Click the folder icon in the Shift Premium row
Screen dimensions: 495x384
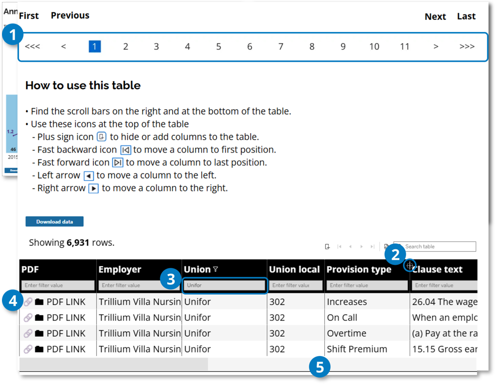point(39,349)
